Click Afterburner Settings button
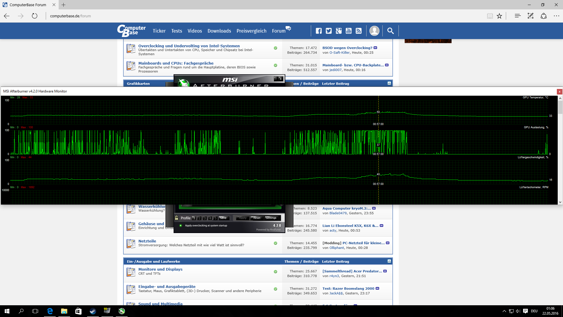 coord(271,218)
